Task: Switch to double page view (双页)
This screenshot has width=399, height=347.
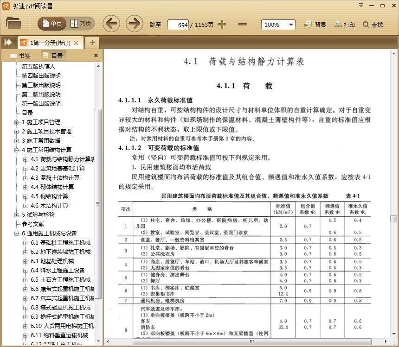Action: pos(81,24)
